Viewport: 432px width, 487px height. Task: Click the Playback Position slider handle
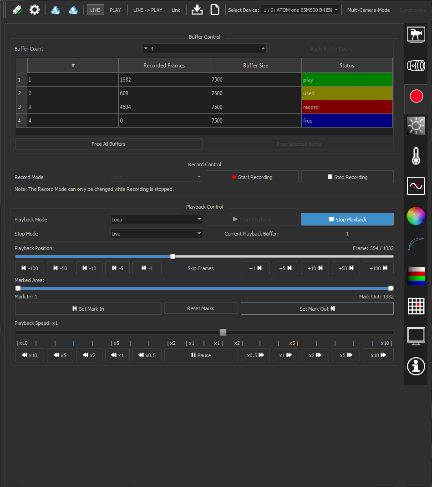173,256
